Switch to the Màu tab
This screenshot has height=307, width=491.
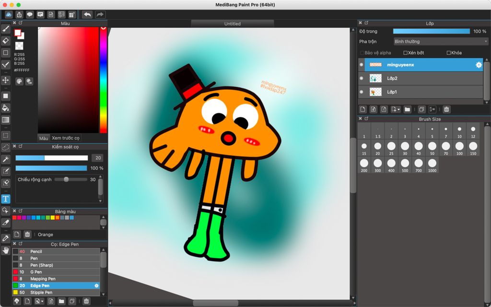44,138
